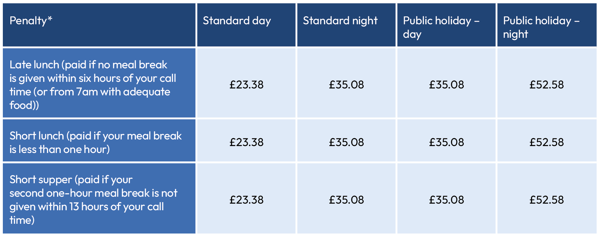Click the Public holiday – night header
The width and height of the screenshot is (600, 236).
pos(541,27)
